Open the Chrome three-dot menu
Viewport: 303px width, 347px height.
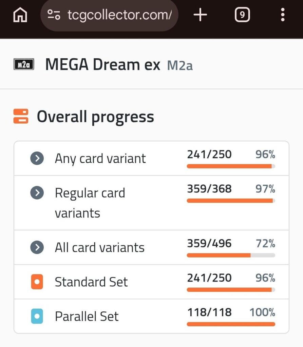[x=283, y=15]
